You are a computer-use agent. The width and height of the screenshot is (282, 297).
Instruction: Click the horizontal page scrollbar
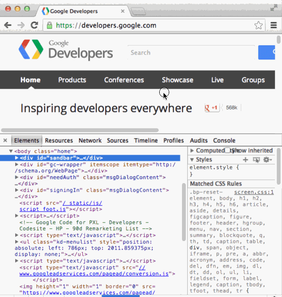coord(80,130)
